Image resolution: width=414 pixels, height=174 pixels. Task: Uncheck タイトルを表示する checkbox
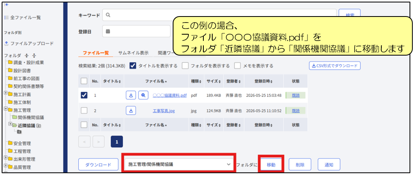click(x=133, y=66)
